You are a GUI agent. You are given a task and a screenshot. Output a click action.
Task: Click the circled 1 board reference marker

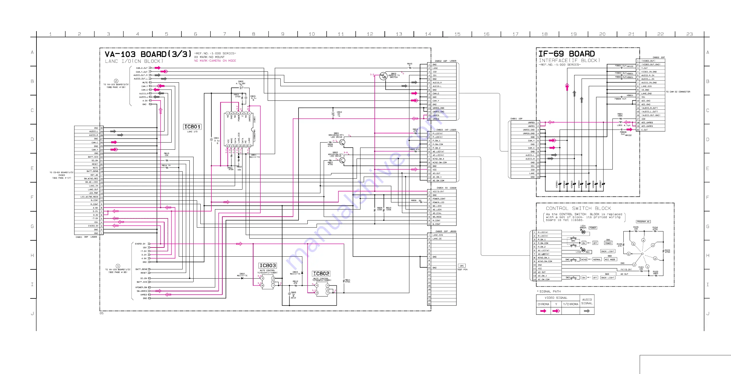click(x=118, y=266)
